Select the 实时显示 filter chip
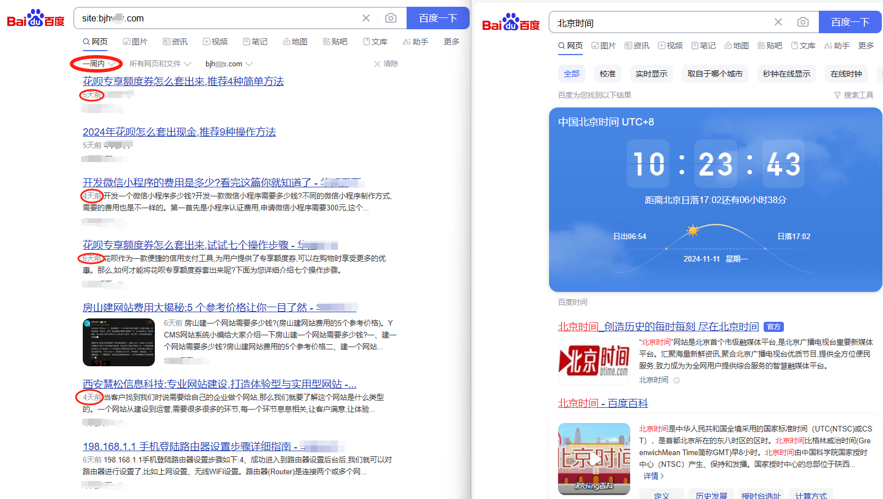This screenshot has height=499, width=883. click(x=652, y=74)
